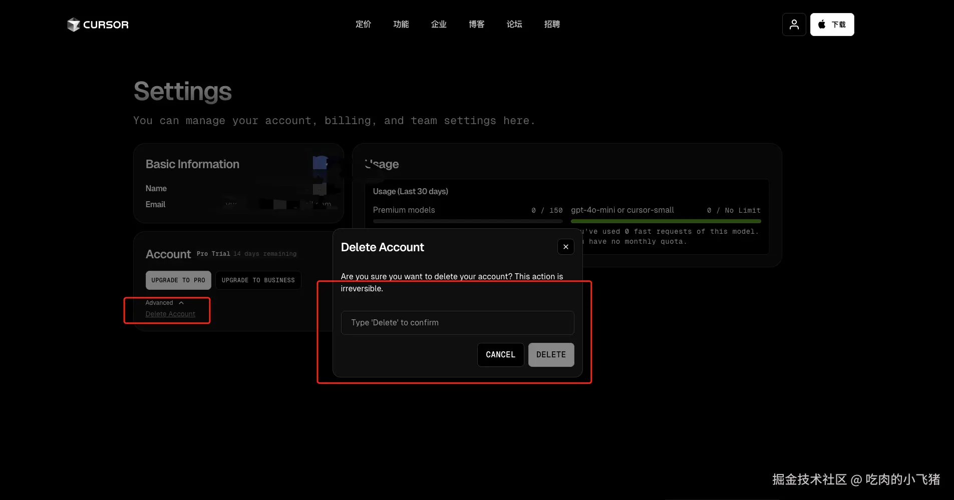954x500 pixels.
Task: Confirm with the DELETE button
Action: [x=551, y=355]
